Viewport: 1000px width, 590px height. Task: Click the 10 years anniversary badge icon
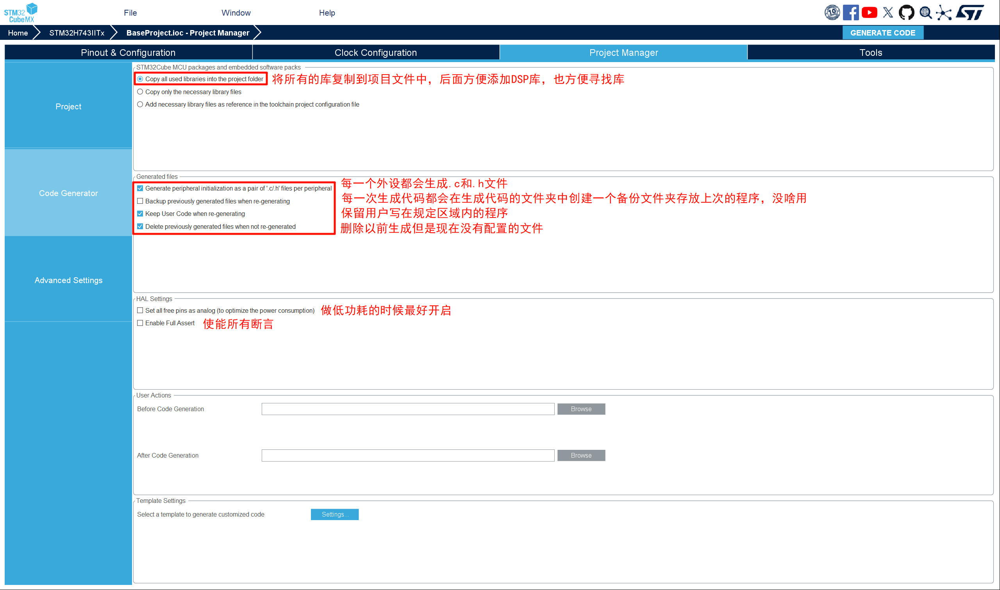832,12
